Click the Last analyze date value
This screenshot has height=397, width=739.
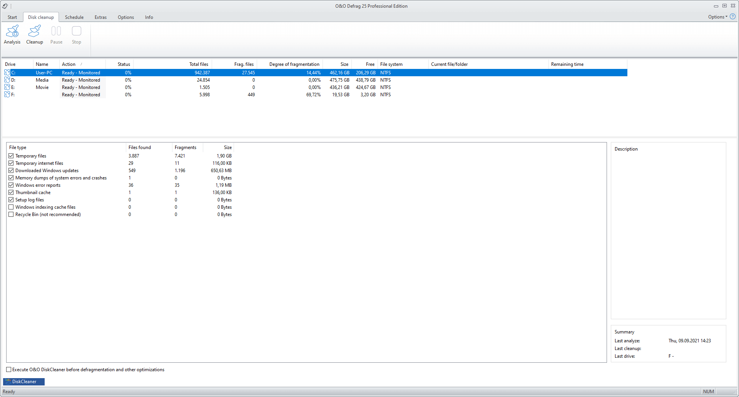coord(689,340)
